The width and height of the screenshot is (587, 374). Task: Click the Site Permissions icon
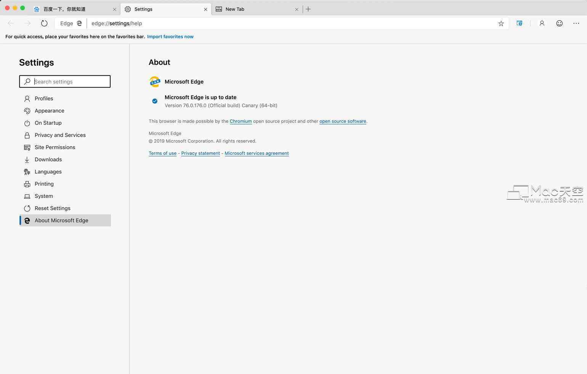coord(27,148)
